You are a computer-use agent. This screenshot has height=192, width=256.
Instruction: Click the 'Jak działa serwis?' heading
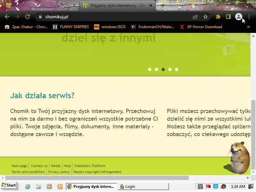pos(42,96)
